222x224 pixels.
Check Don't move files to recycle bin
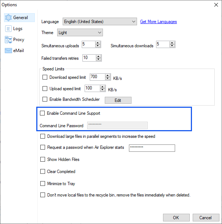[x=42, y=195]
